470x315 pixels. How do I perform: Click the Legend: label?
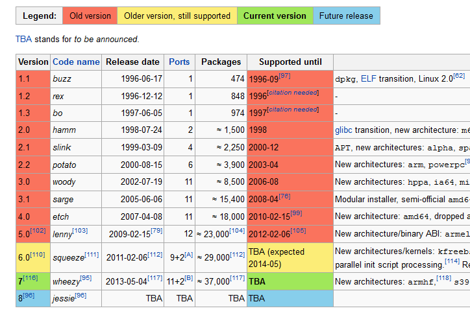point(40,16)
